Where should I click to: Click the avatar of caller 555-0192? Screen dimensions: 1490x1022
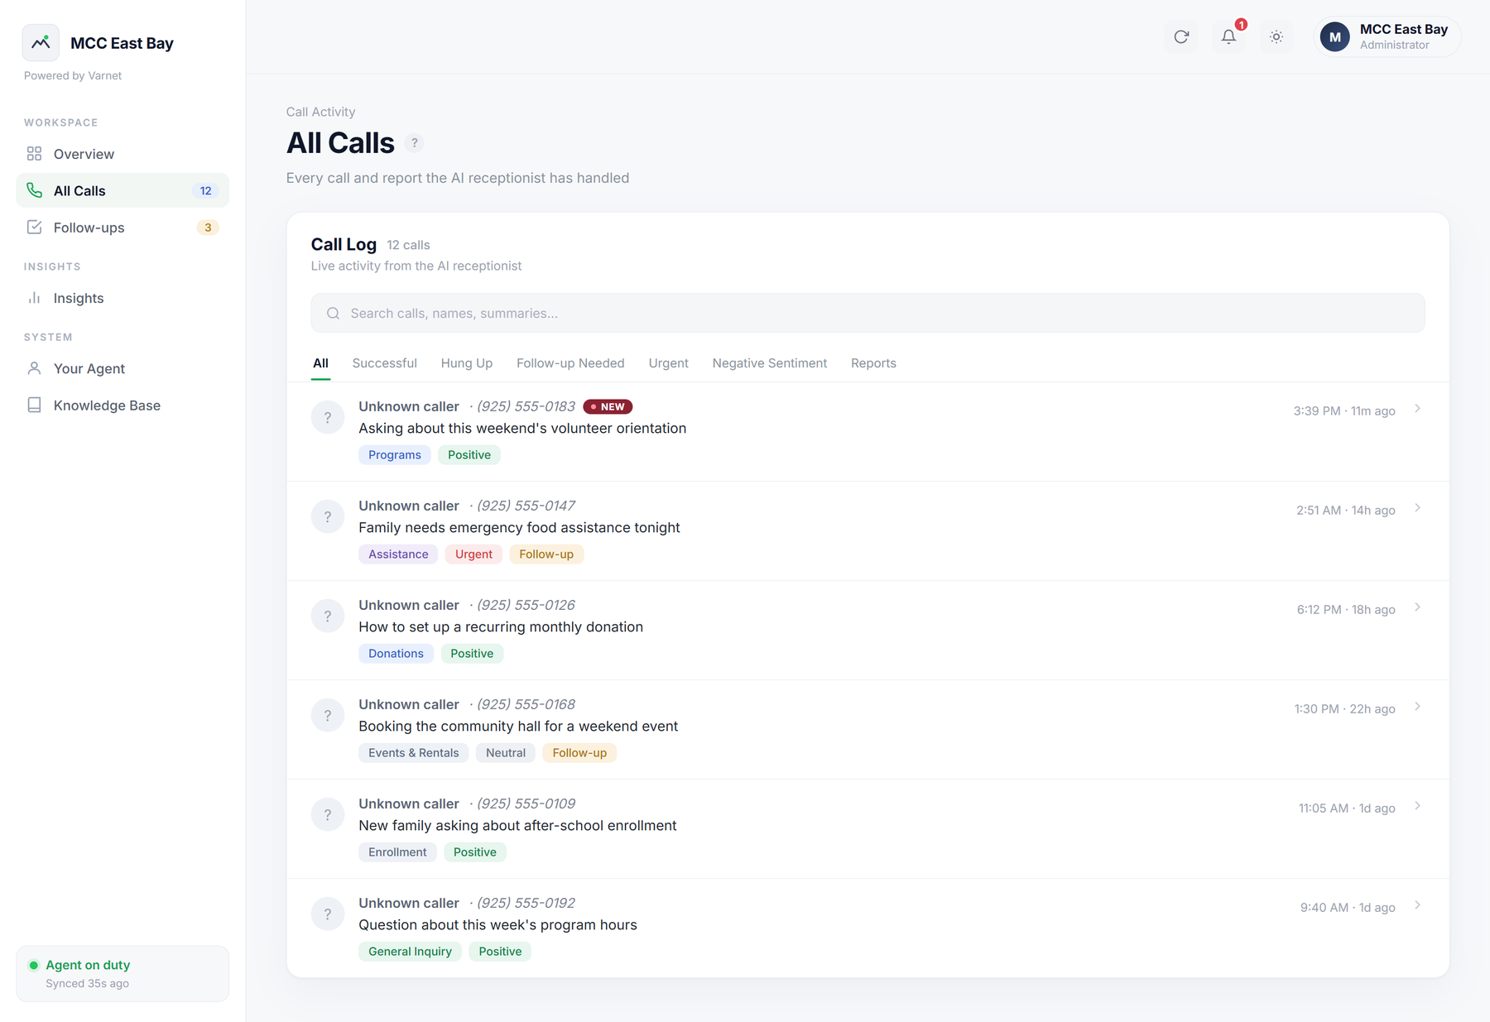328,914
